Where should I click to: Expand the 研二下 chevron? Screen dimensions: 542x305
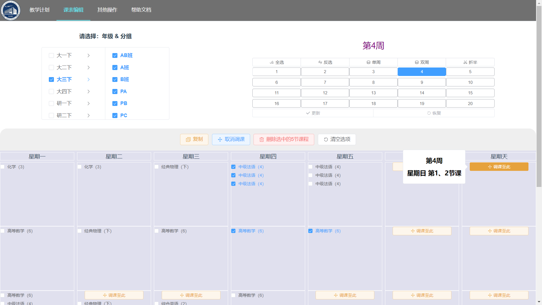pyautogui.click(x=88, y=116)
